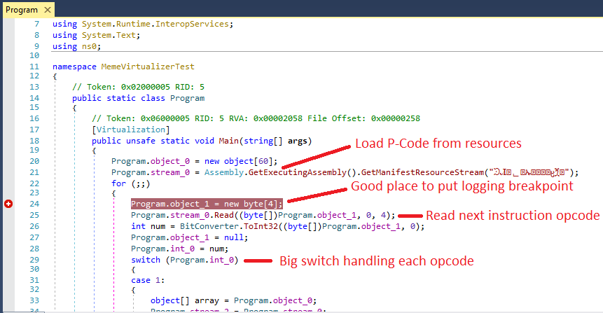
Task: Click the red breakpoint icon in the margin
Action: (8, 204)
